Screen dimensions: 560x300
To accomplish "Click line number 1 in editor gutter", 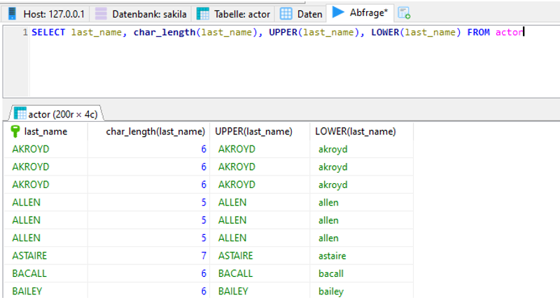I will [x=25, y=33].
